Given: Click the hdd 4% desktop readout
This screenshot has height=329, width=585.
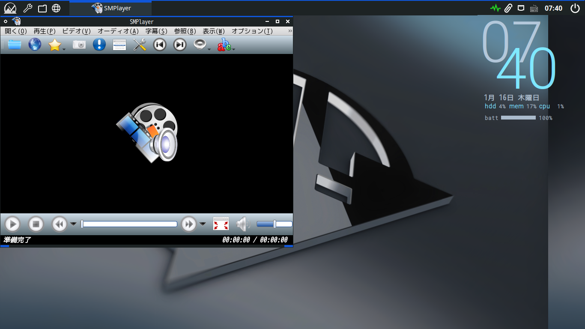Looking at the screenshot, I should click(x=495, y=106).
